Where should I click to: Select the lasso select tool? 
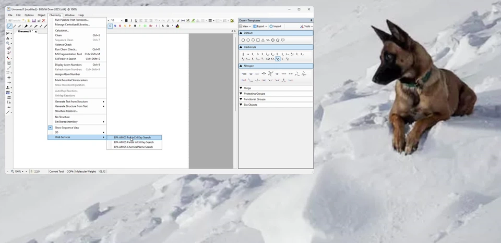click(8, 33)
